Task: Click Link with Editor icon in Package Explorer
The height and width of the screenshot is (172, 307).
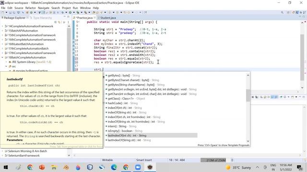Action: (59, 22)
